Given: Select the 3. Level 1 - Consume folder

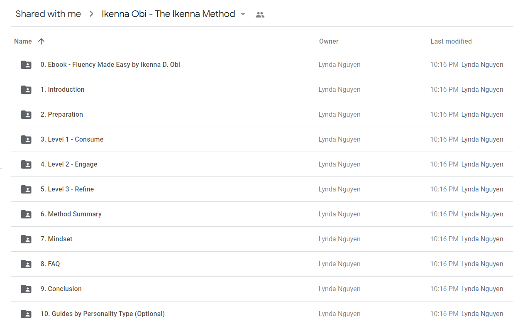Looking at the screenshot, I should (262, 140).
